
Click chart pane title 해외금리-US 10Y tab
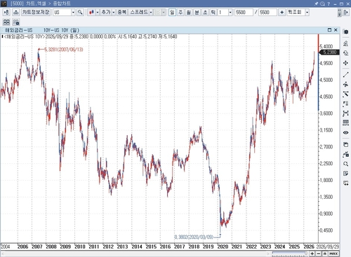42,30
